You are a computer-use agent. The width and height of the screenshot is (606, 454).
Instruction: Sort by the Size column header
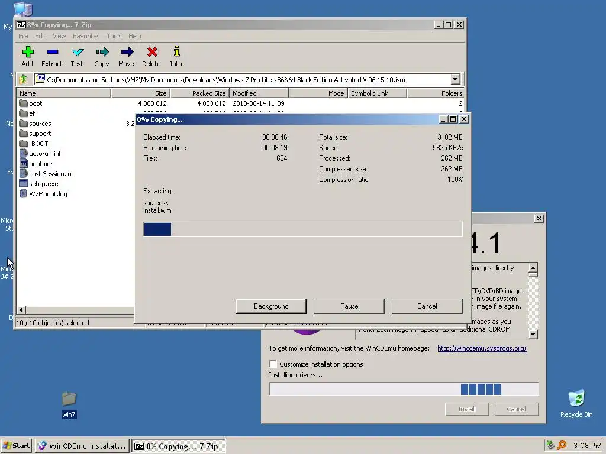tap(141, 93)
